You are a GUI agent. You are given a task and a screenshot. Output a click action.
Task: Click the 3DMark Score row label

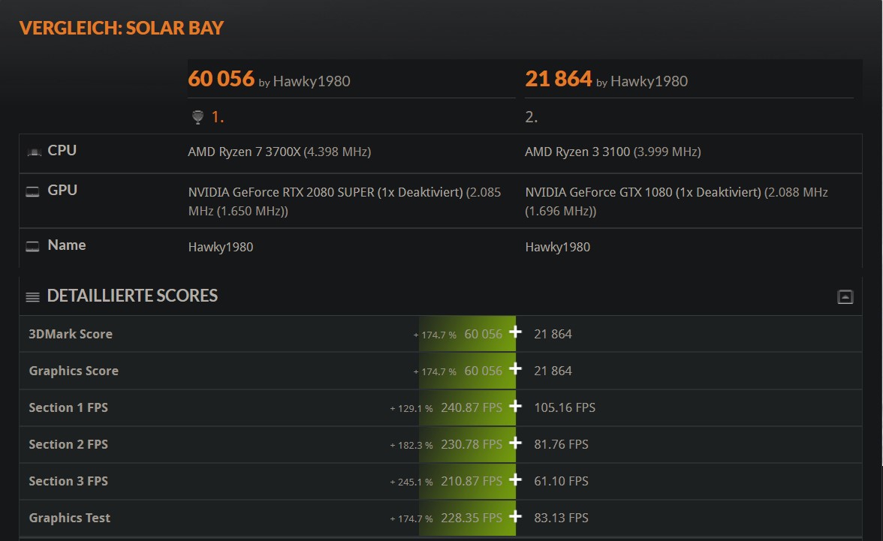coord(71,334)
